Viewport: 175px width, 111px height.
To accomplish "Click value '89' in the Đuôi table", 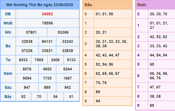I will pyautogui.click(x=152, y=105).
